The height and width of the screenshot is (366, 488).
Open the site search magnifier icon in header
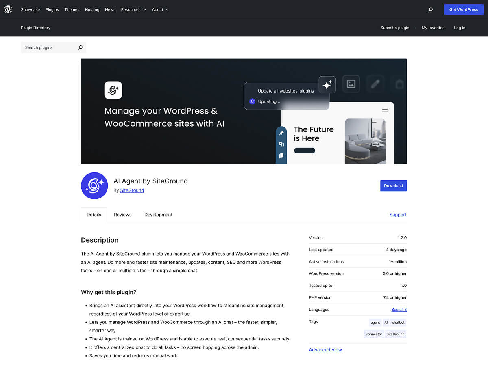coord(431,9)
